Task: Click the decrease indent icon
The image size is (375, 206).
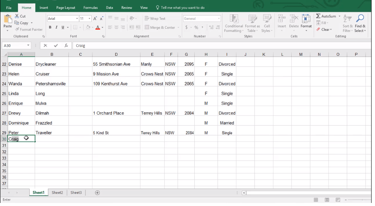Action: [131, 28]
